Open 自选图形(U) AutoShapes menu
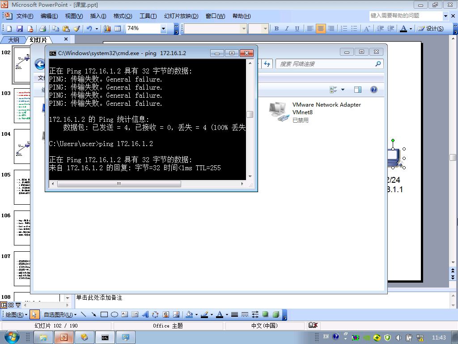Screen dimensions: 458x344 (x=60, y=315)
